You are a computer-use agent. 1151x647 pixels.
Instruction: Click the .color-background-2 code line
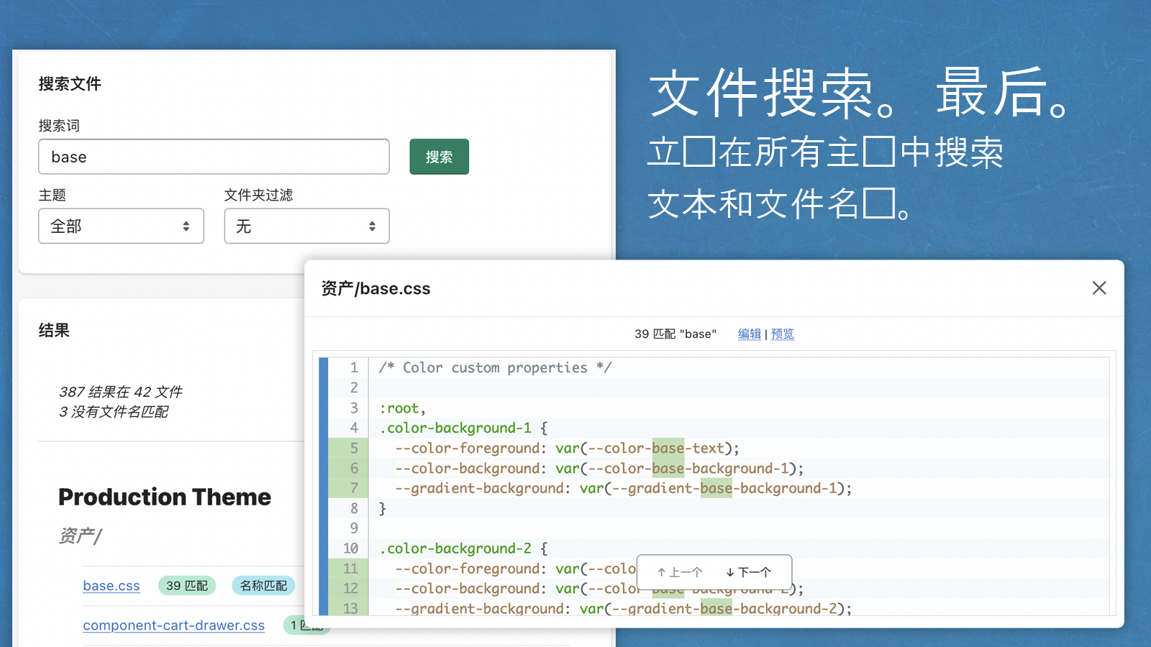[463, 549]
